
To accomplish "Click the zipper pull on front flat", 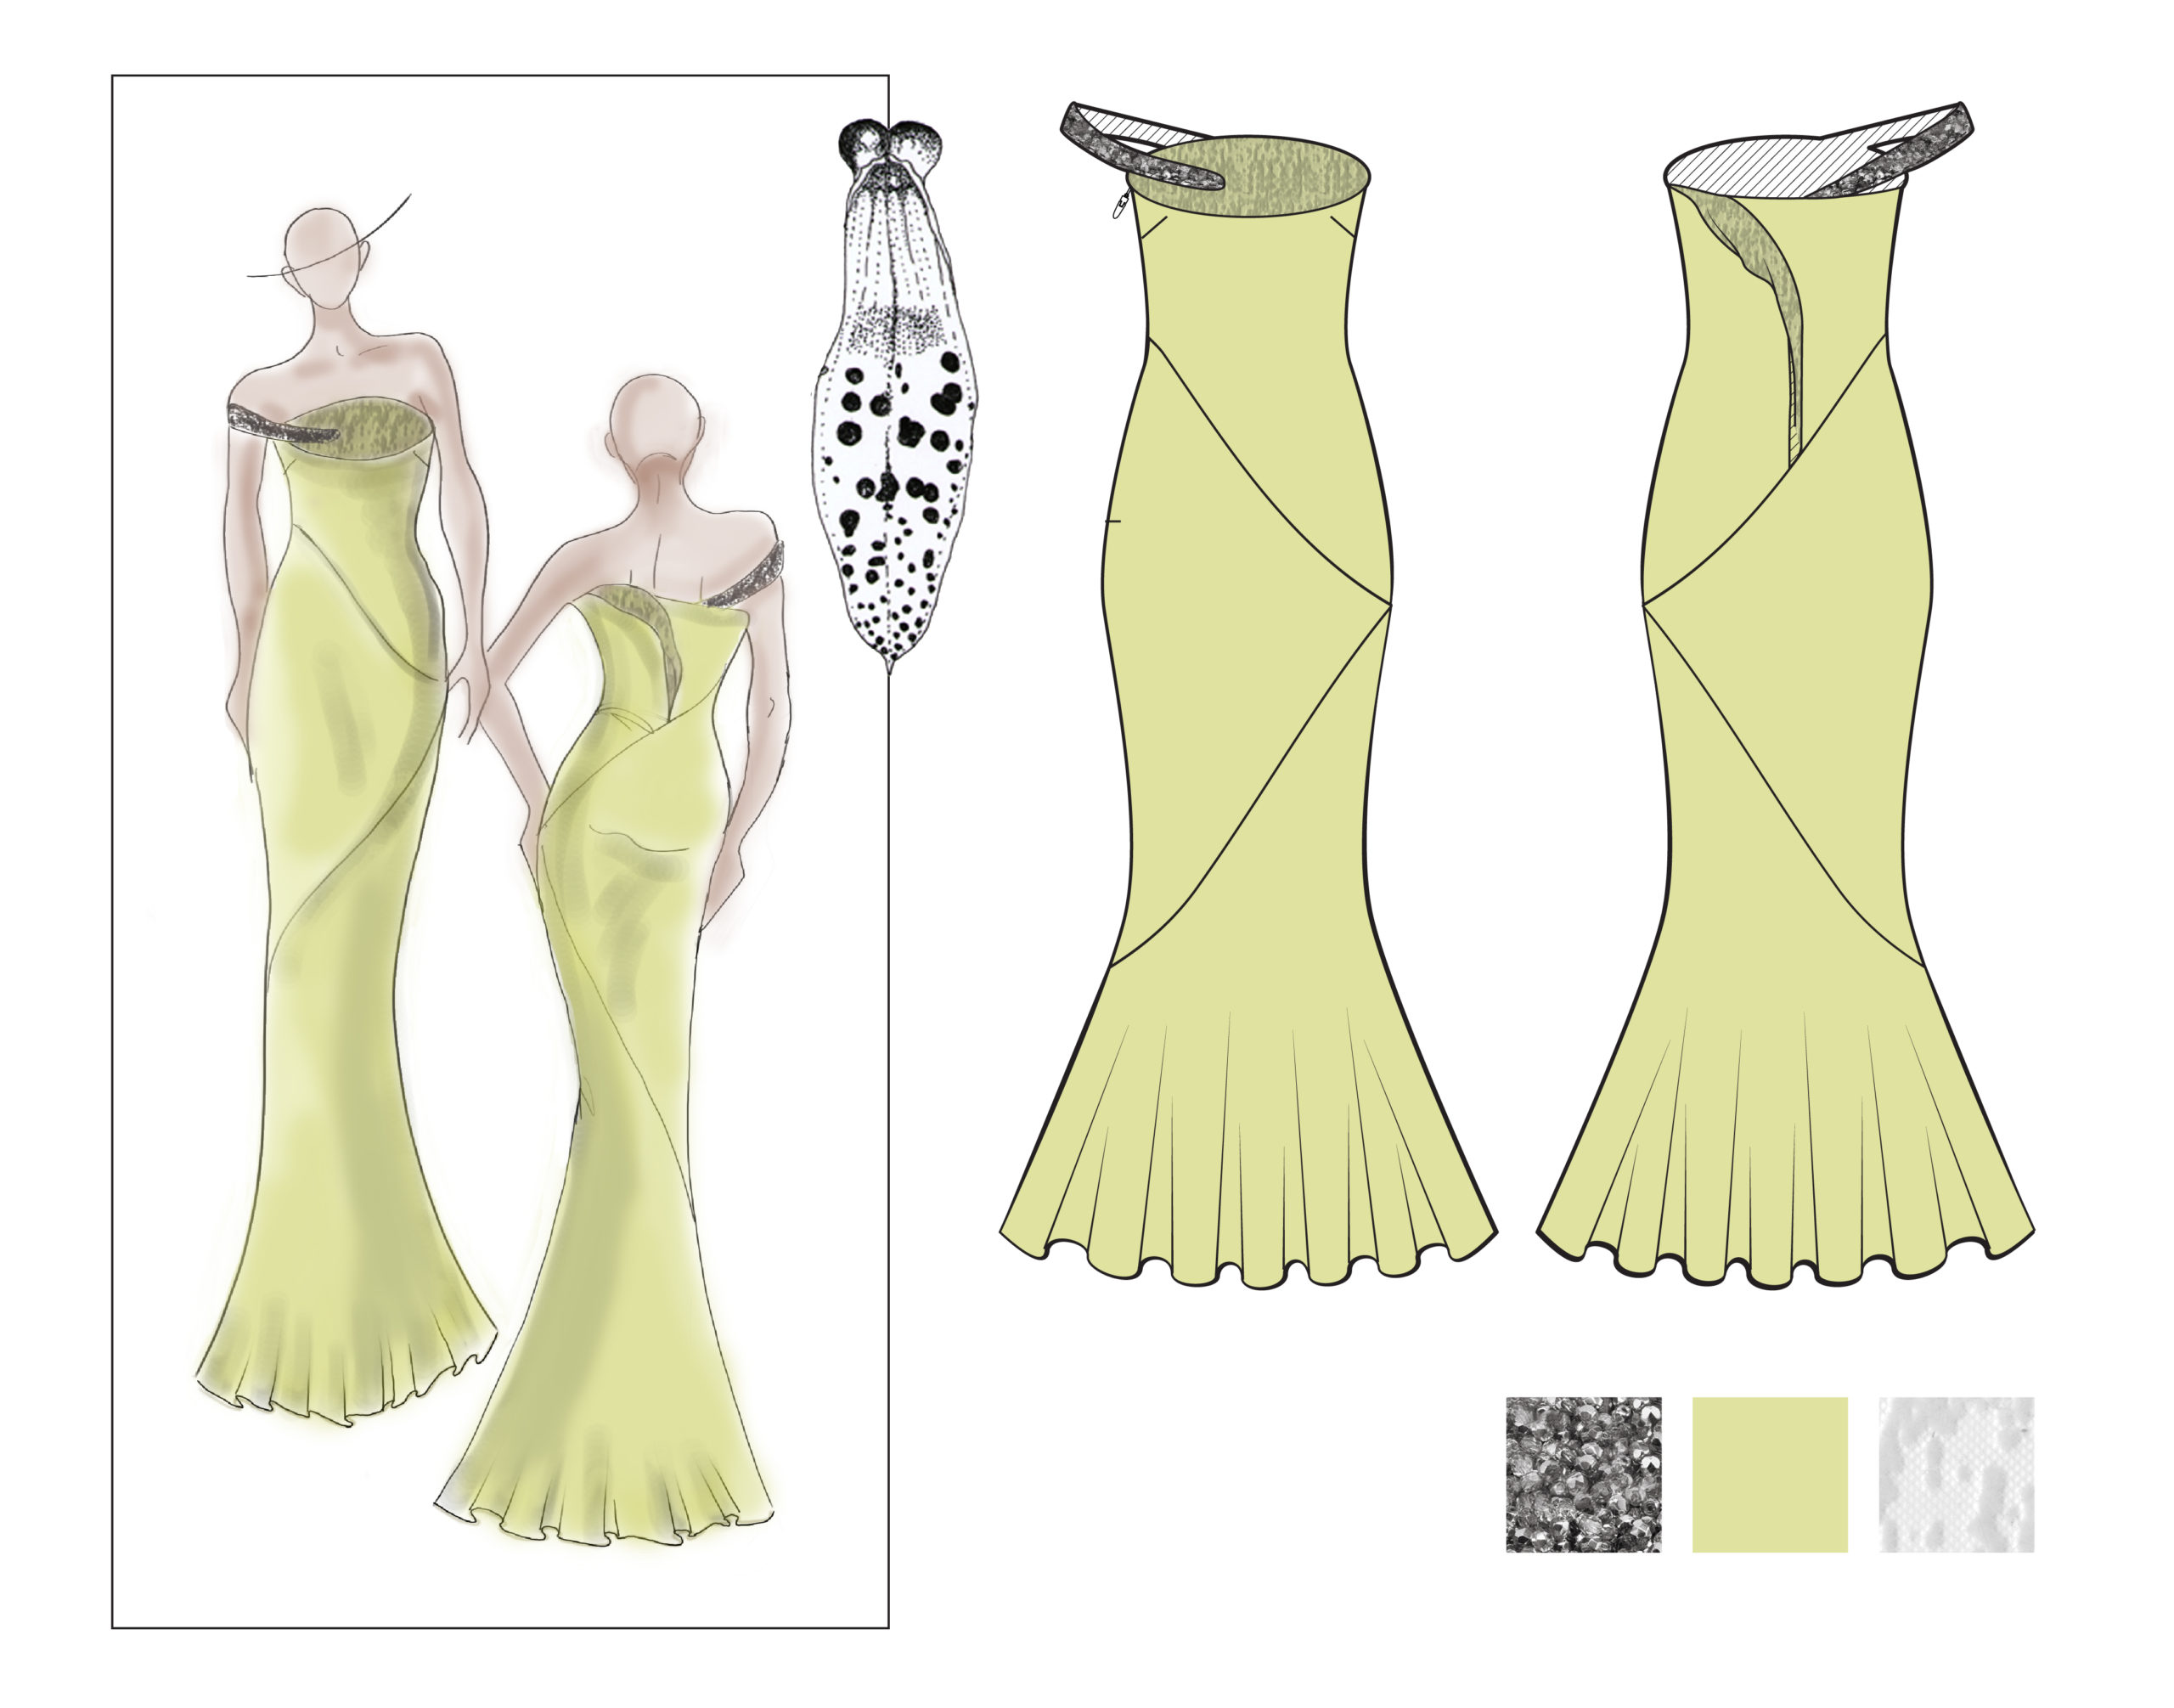I will pos(1121,207).
